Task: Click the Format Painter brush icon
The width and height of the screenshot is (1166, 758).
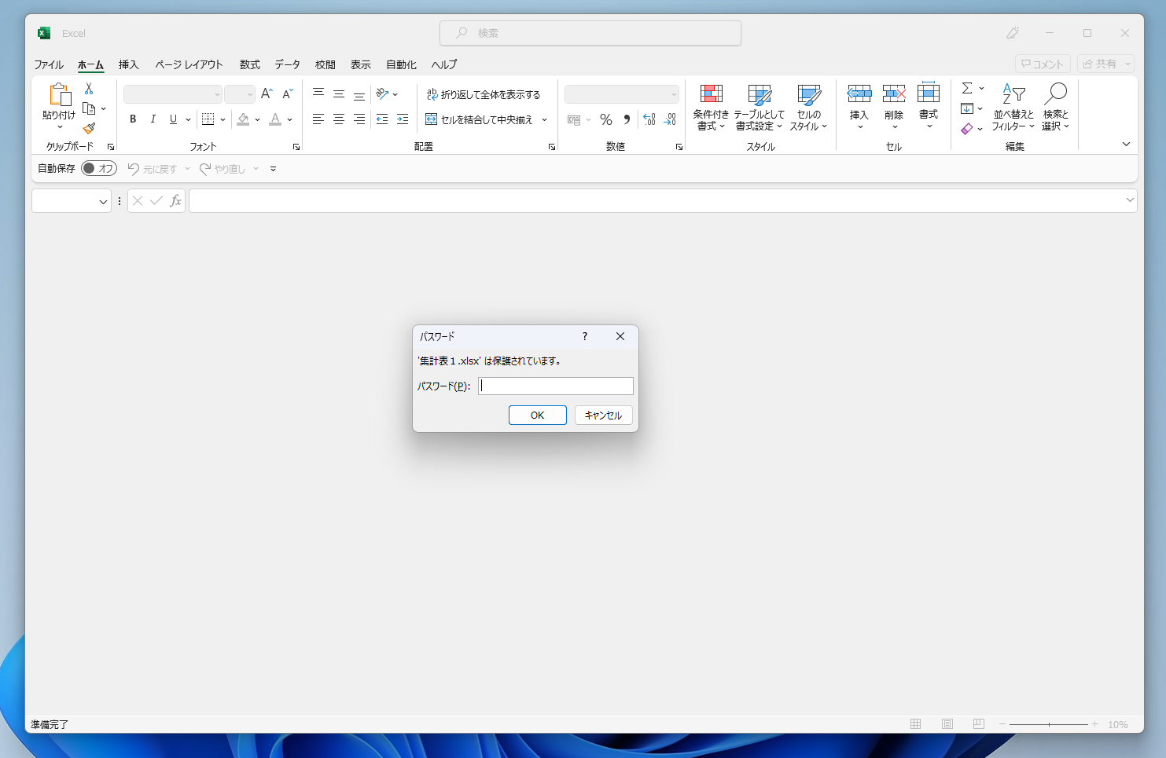Action: click(89, 128)
